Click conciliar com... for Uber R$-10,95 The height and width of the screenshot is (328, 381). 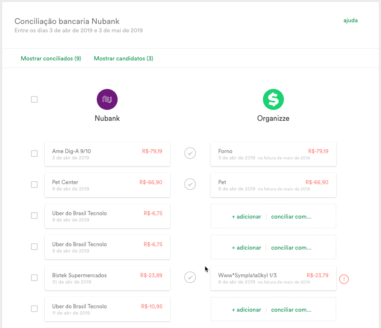(x=291, y=310)
